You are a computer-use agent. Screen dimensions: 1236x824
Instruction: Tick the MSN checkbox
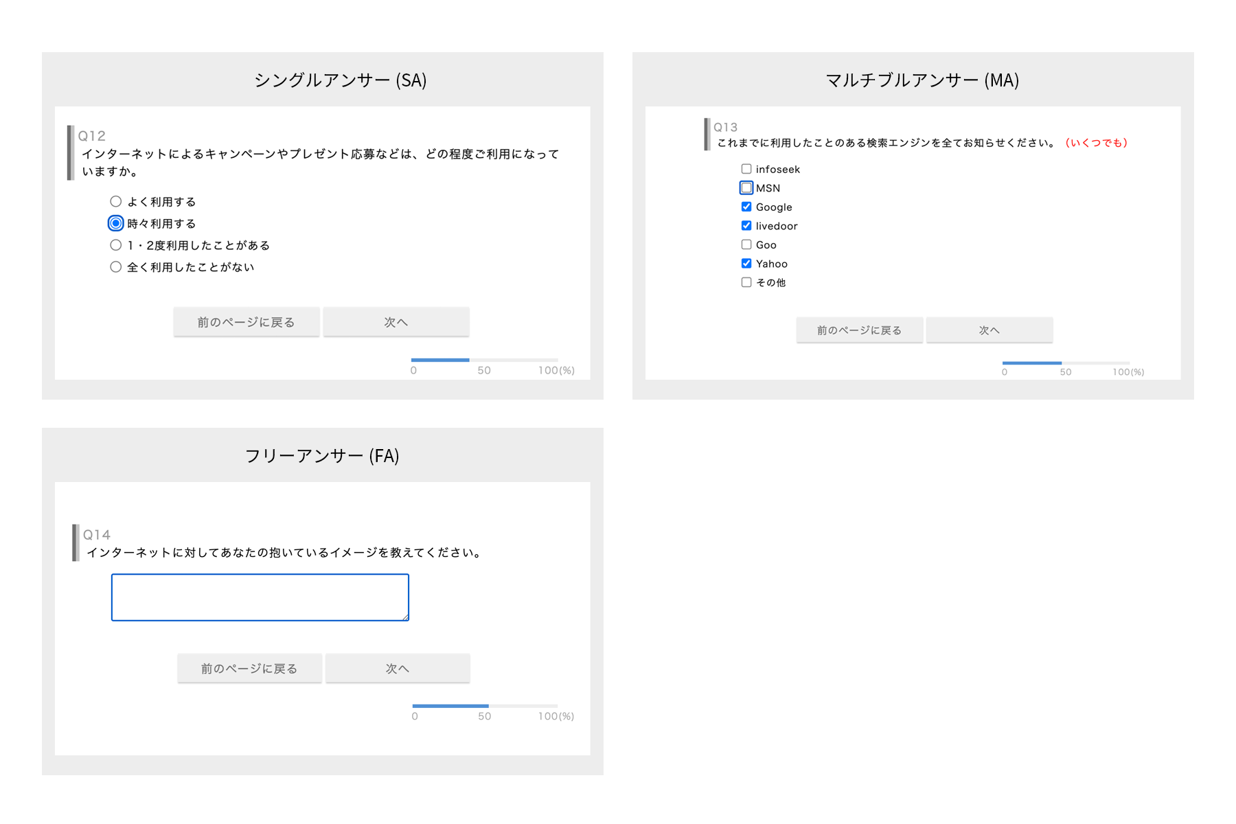[x=746, y=188]
